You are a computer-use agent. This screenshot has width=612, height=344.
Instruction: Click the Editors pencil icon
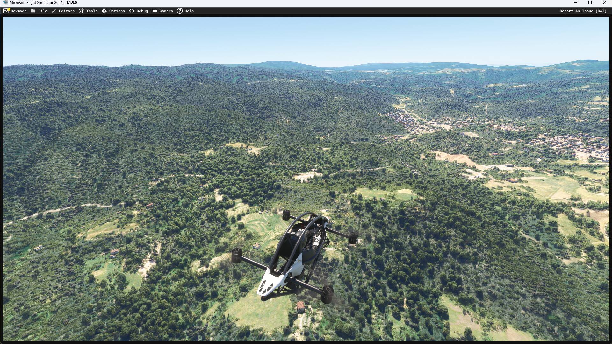pyautogui.click(x=54, y=11)
